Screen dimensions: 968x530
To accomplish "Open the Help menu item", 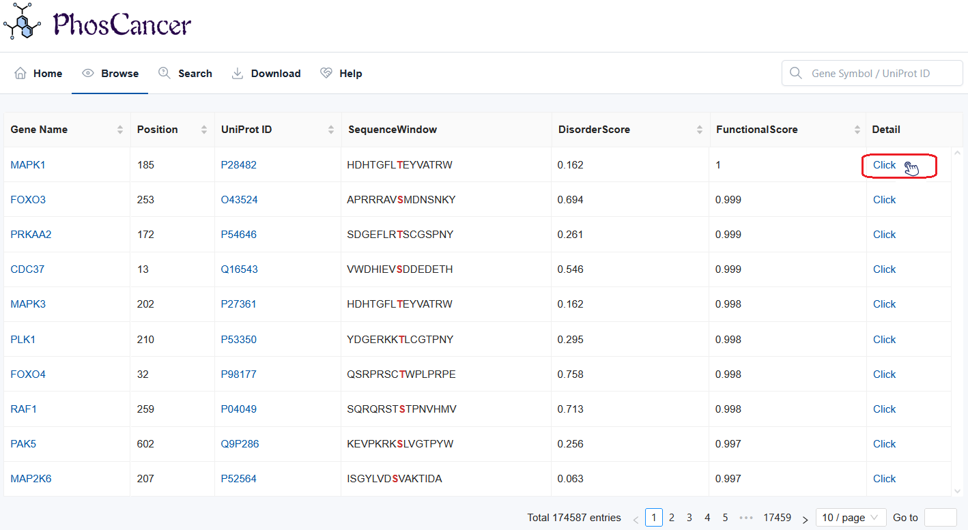I will point(341,73).
